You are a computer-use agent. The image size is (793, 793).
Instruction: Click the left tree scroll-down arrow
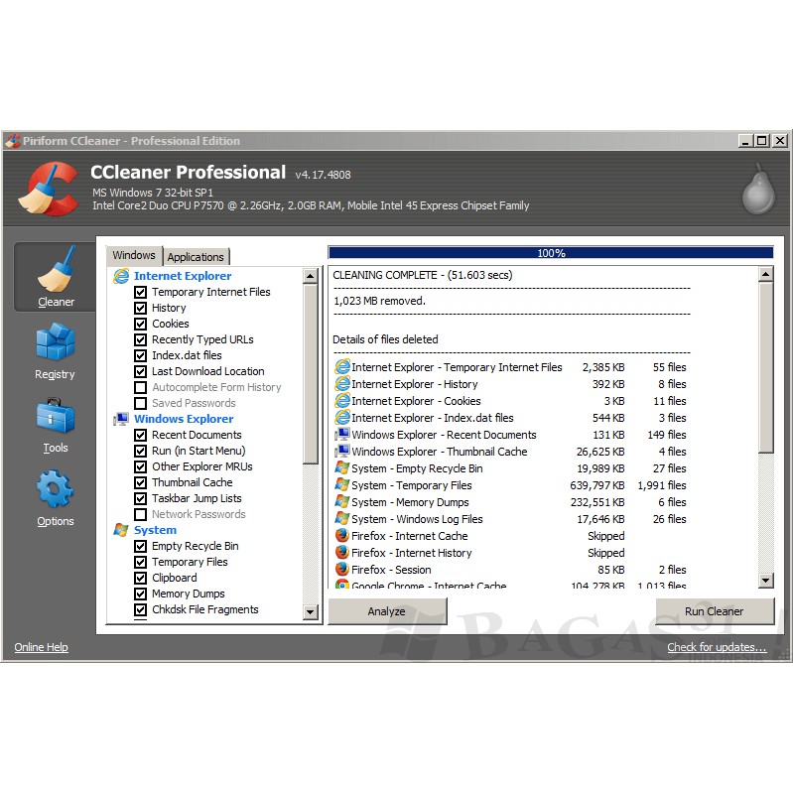pos(310,612)
